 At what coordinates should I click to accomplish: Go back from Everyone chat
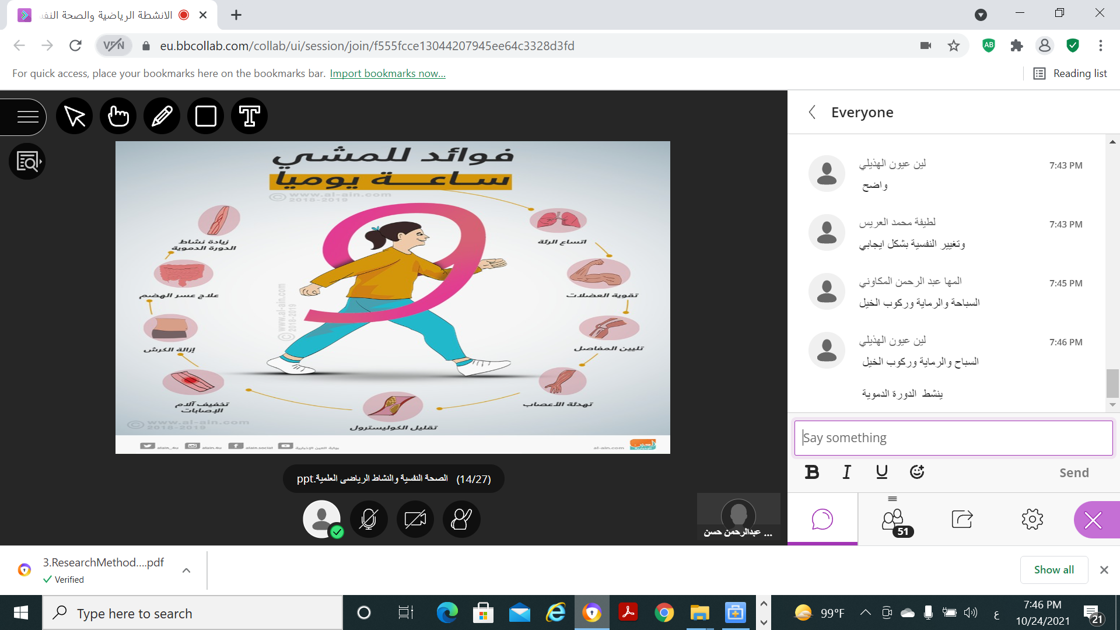(x=812, y=112)
